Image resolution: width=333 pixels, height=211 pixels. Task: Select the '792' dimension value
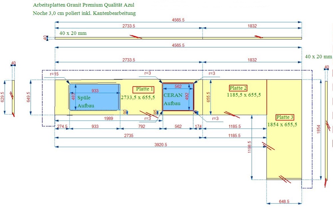pyautogui.click(x=142, y=126)
